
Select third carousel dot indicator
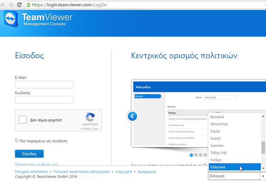[200, 155]
